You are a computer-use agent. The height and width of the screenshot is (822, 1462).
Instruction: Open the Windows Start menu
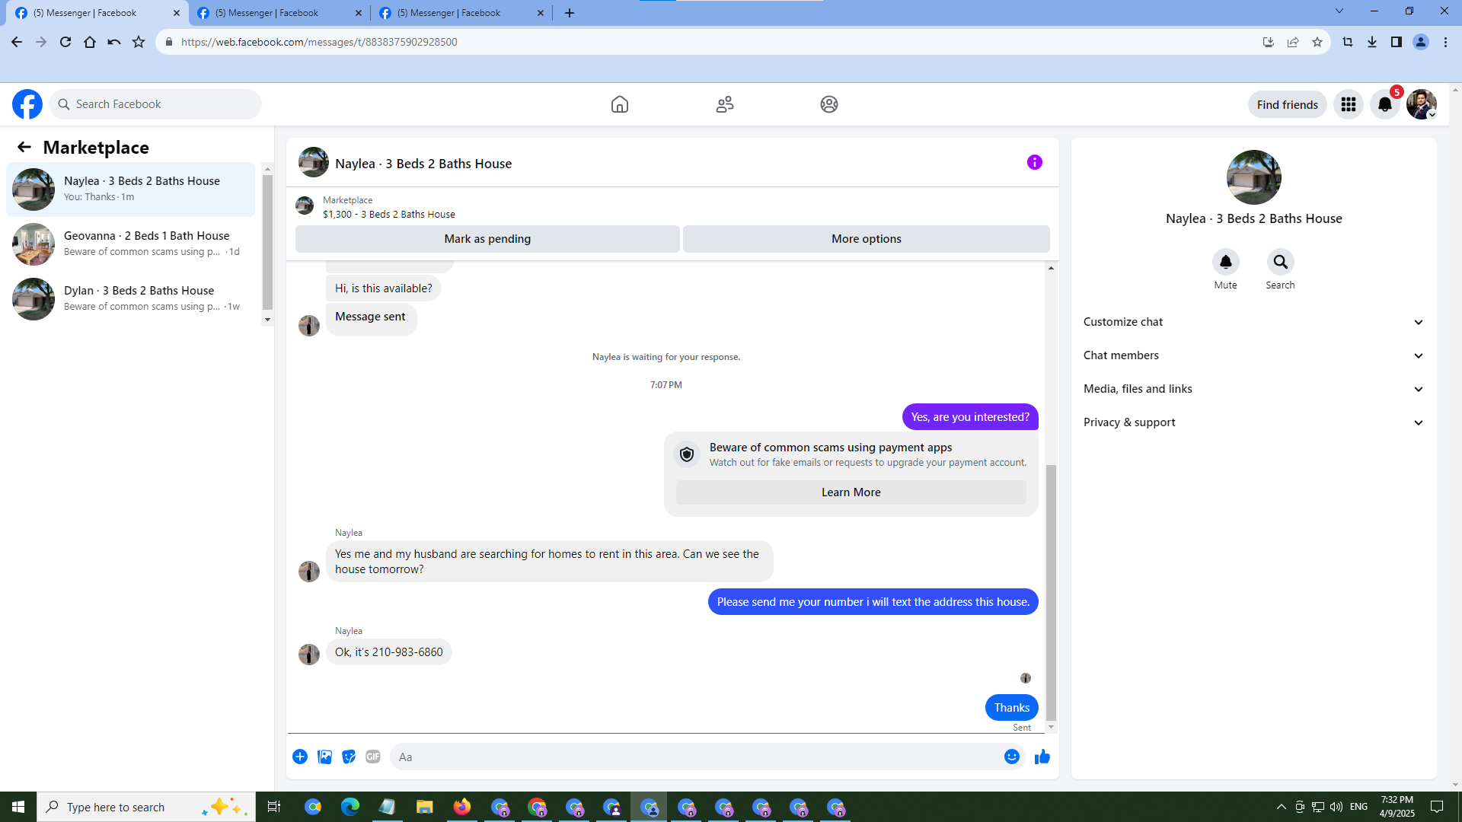(18, 807)
